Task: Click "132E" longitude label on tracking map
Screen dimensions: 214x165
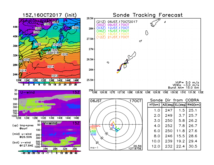Action: (201, 92)
